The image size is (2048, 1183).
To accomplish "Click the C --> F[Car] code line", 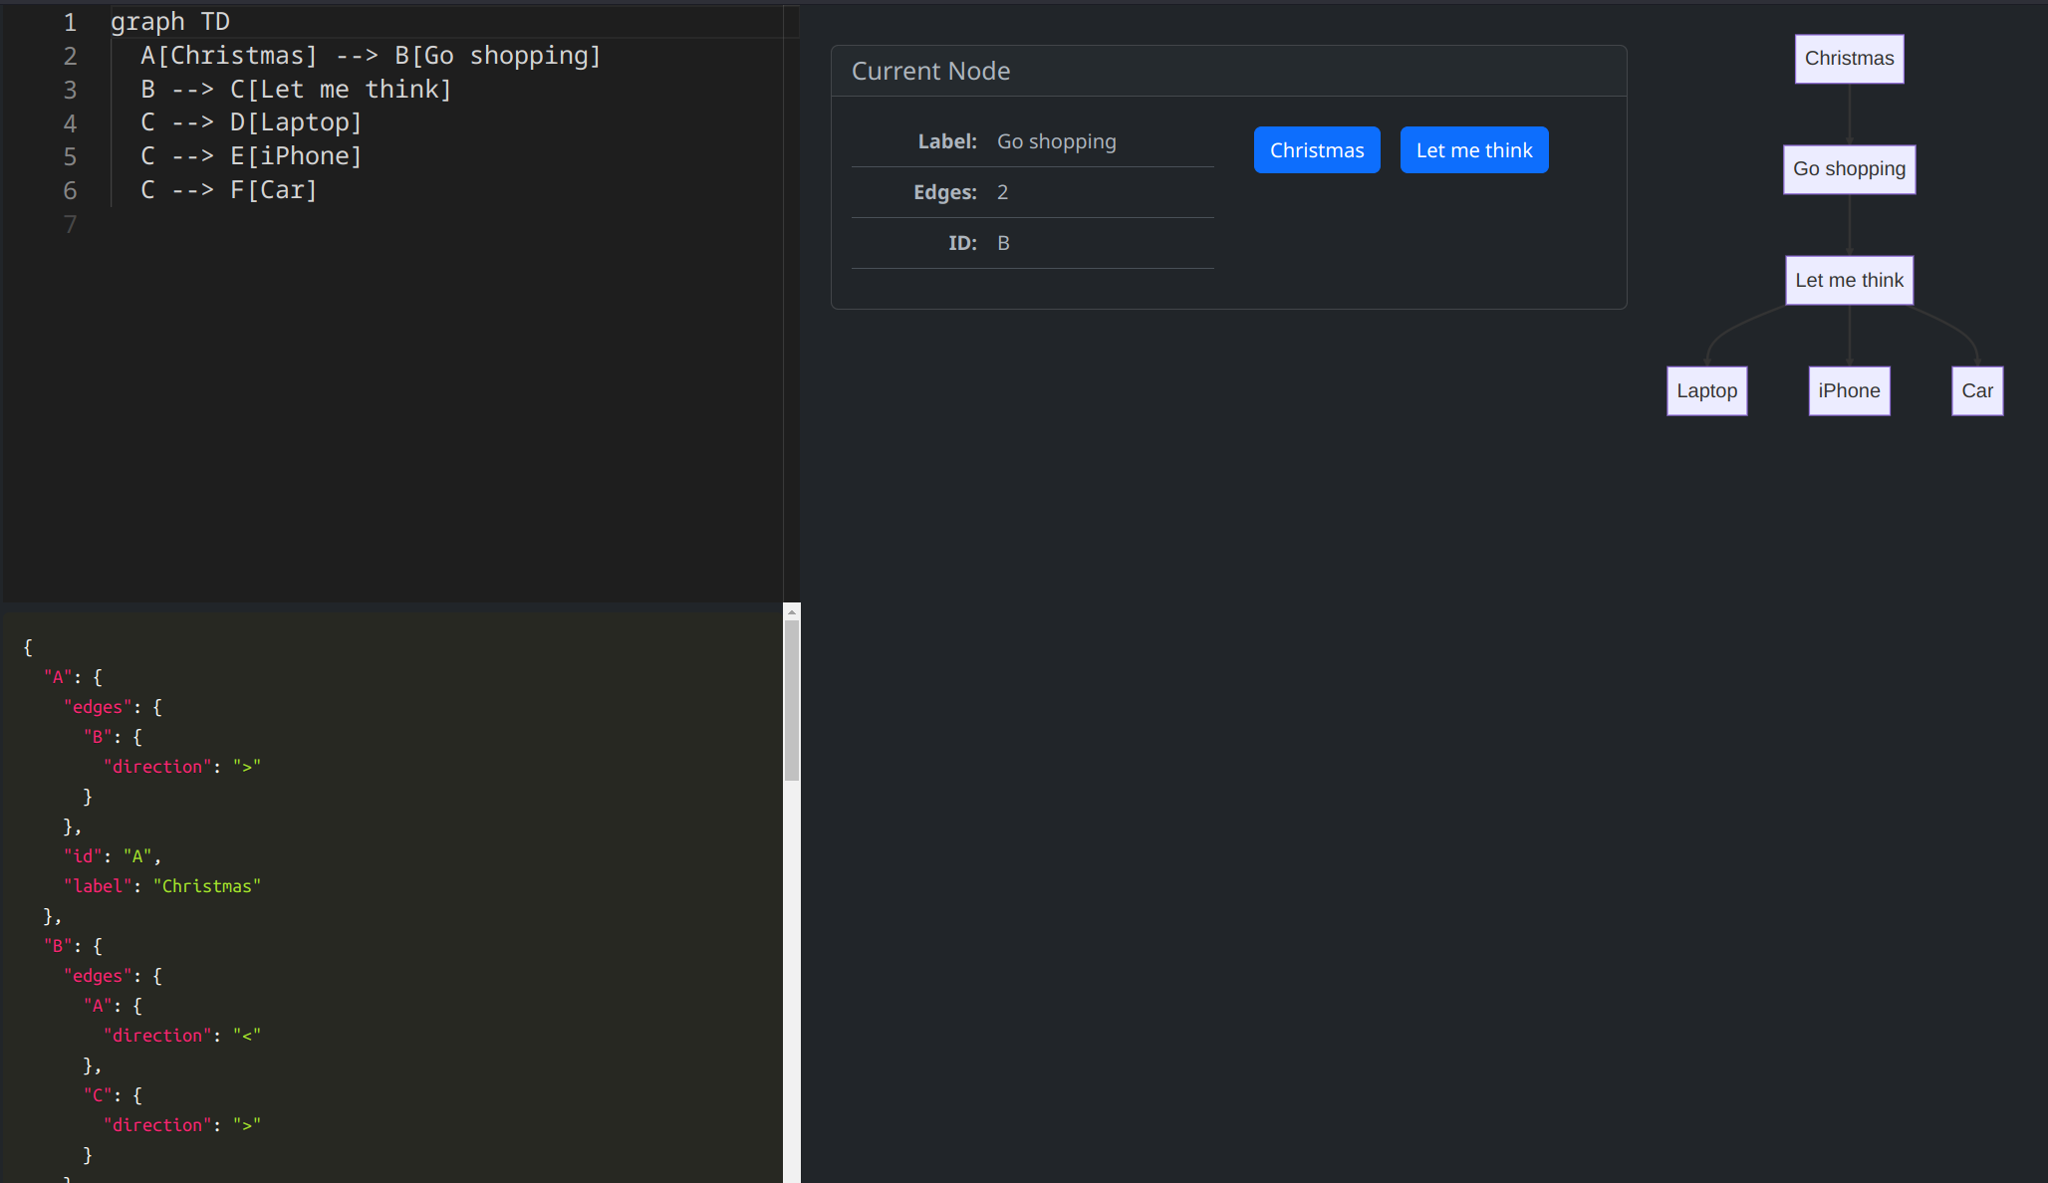I will click(228, 190).
